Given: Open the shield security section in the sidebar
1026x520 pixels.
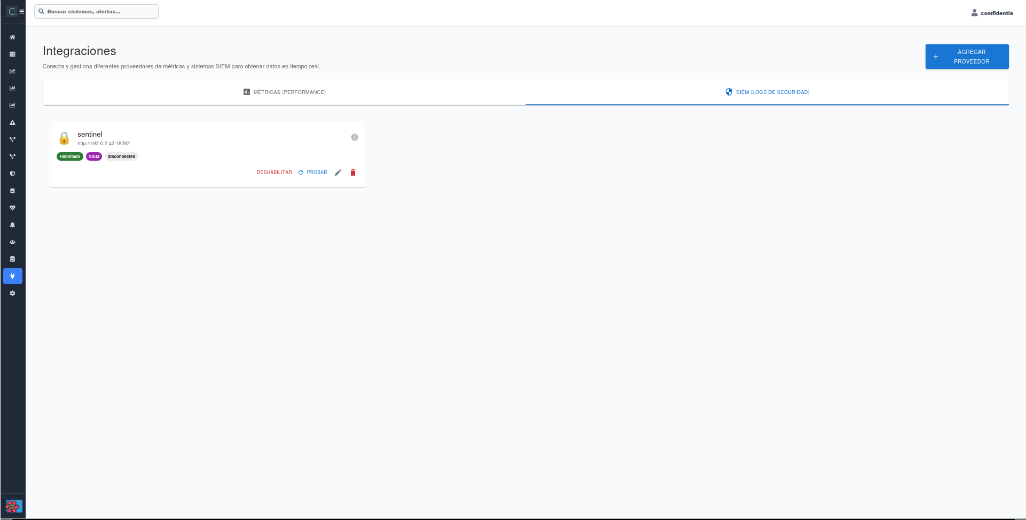Looking at the screenshot, I should tap(12, 174).
